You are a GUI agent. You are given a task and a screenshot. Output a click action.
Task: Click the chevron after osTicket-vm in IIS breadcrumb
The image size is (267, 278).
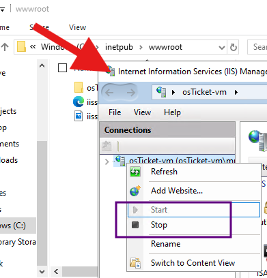(x=236, y=92)
